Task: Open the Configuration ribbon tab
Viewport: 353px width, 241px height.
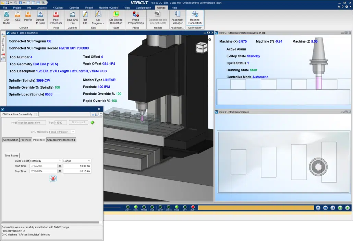Action: (143, 8)
